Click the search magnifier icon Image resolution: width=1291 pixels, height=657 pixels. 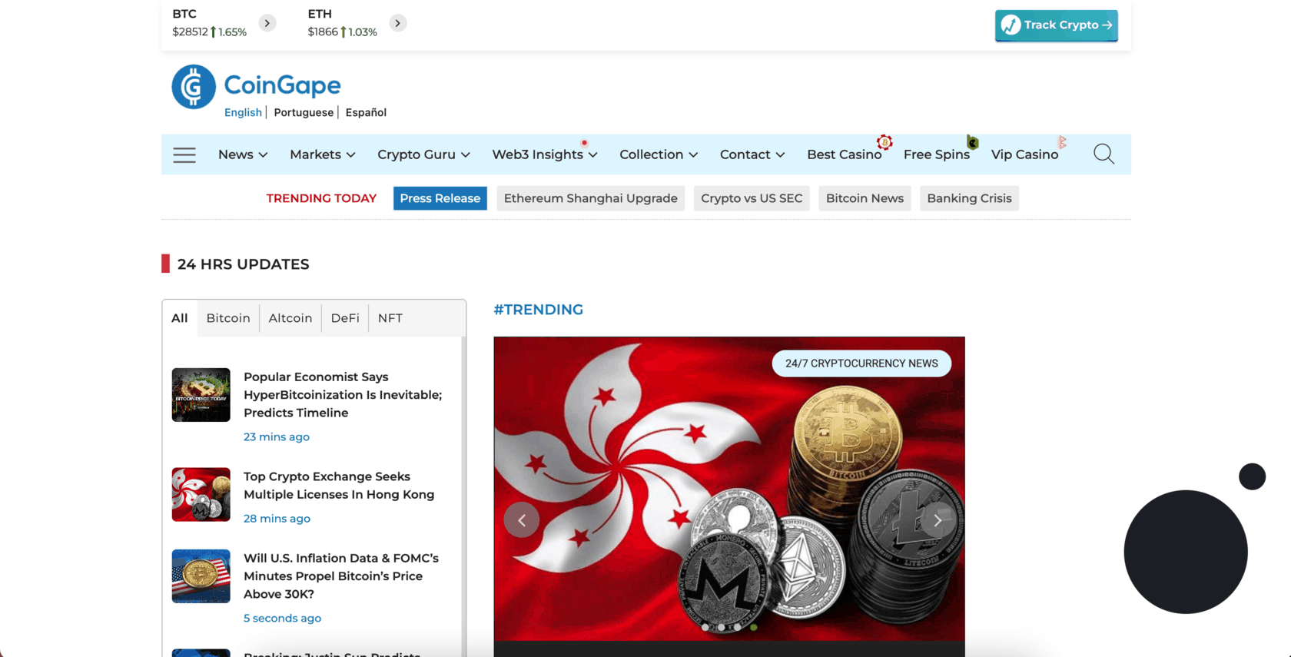click(x=1103, y=154)
